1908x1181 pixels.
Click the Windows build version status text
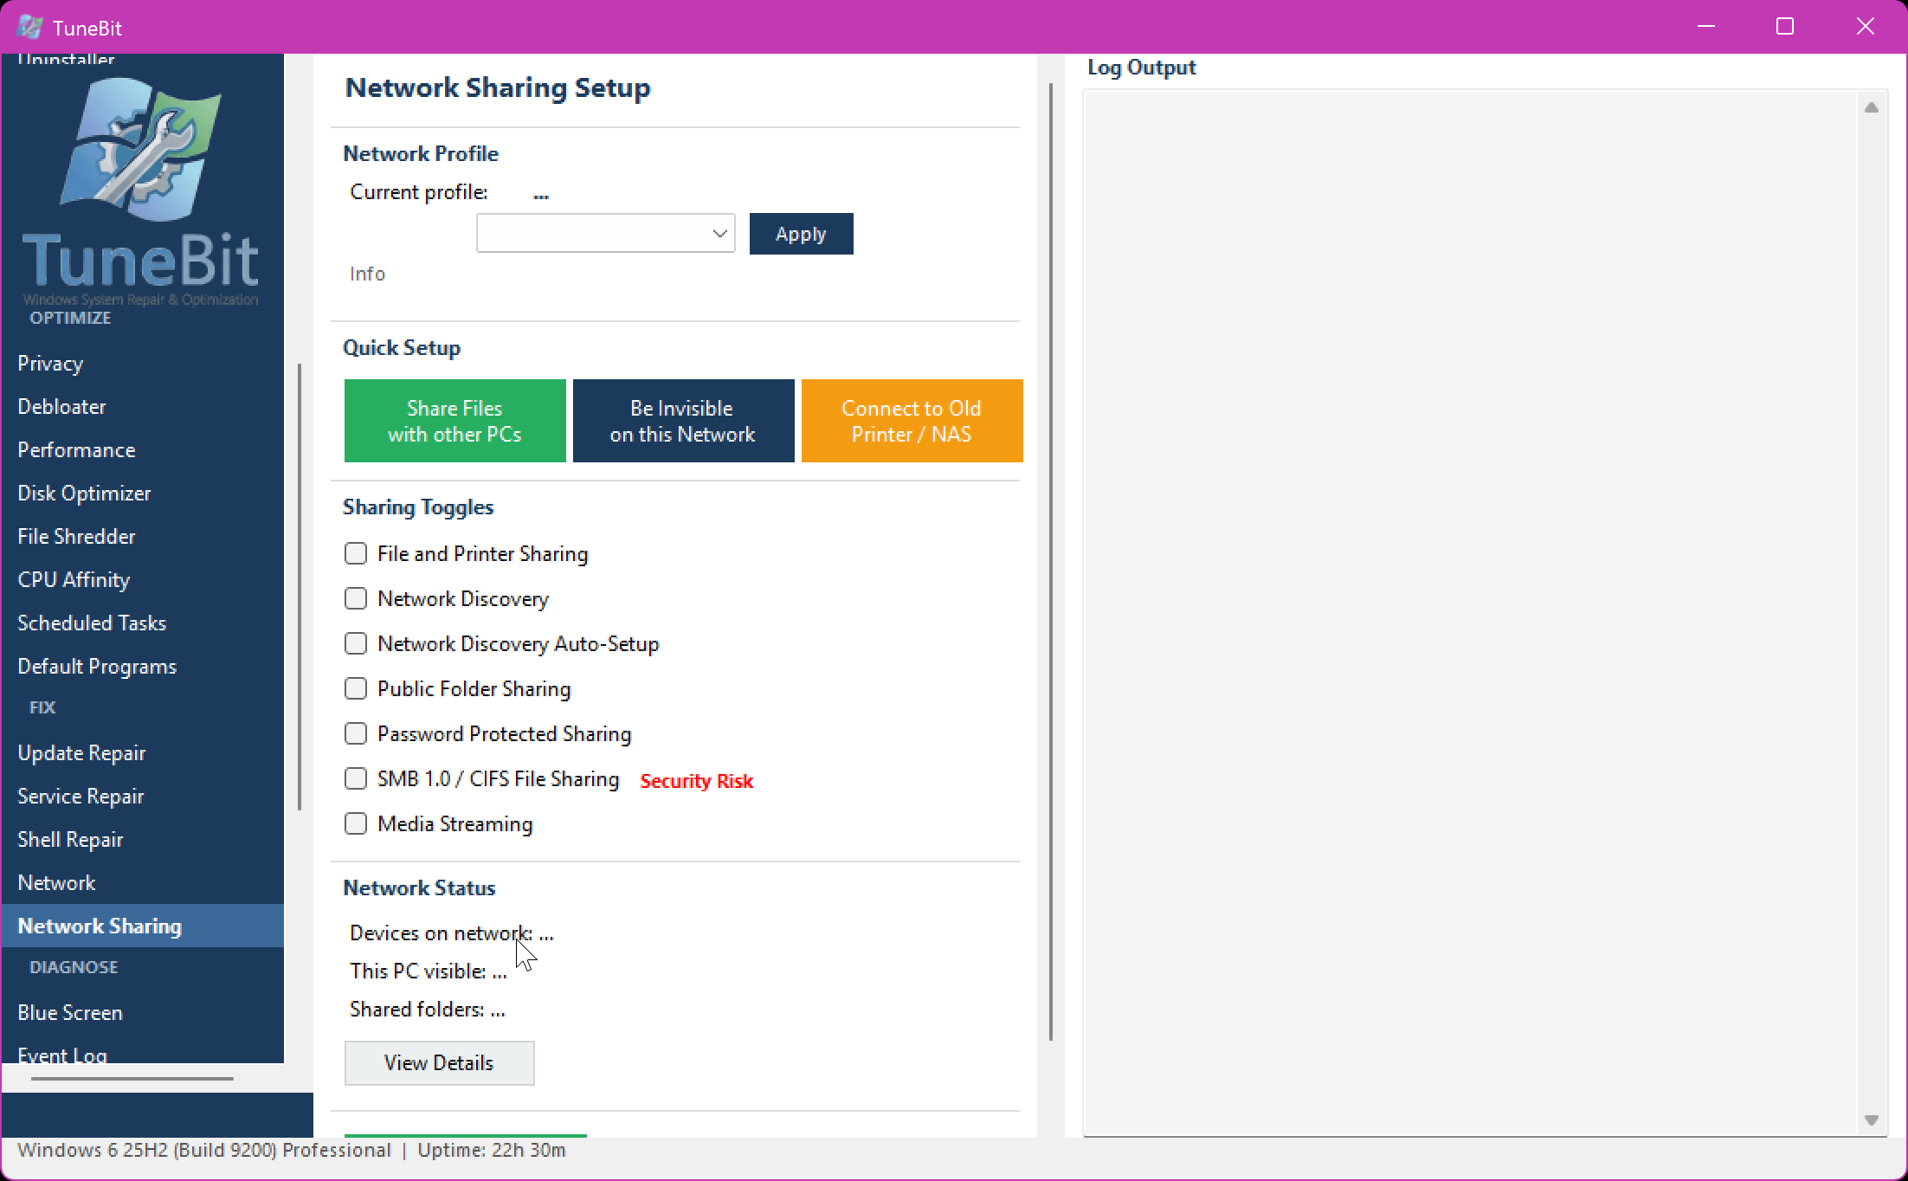click(204, 1150)
